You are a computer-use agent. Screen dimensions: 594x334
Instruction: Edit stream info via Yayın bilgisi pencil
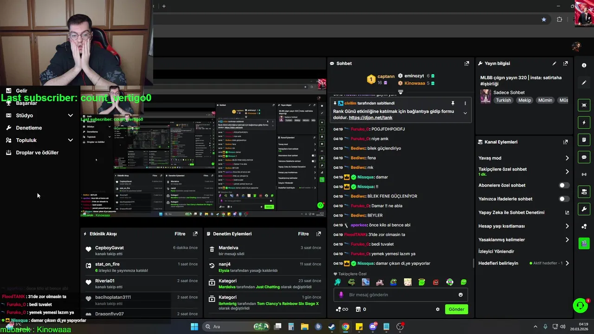tap(554, 64)
